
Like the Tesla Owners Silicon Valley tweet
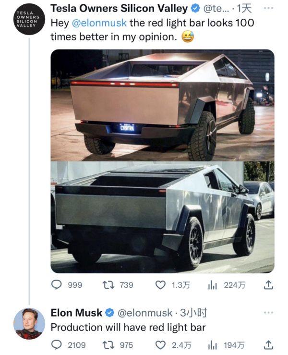click(161, 285)
